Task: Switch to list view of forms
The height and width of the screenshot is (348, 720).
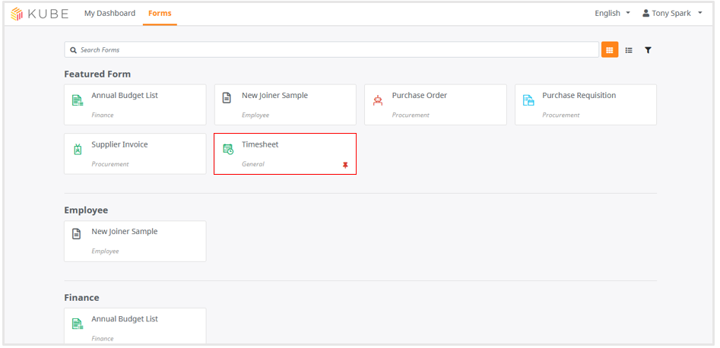Action: tap(629, 50)
